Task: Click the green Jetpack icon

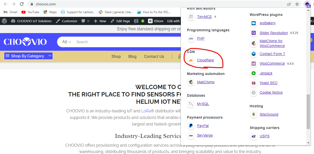Action: coord(254,73)
